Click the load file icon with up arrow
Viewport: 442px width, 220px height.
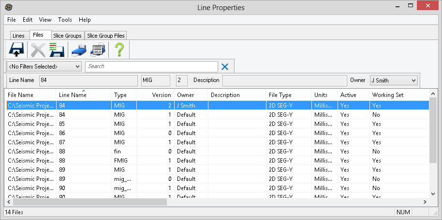click(x=16, y=49)
